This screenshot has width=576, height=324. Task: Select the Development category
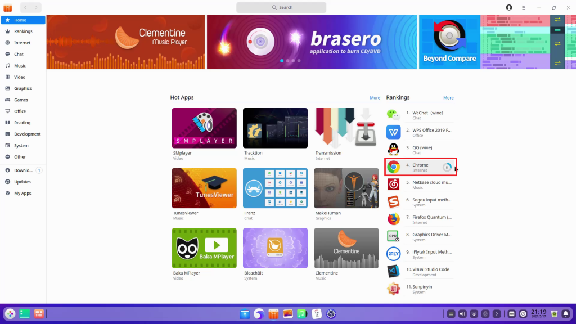[22, 134]
